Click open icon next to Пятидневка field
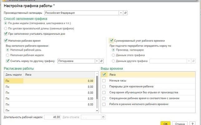This screenshot has height=125, width=201. 101,61
